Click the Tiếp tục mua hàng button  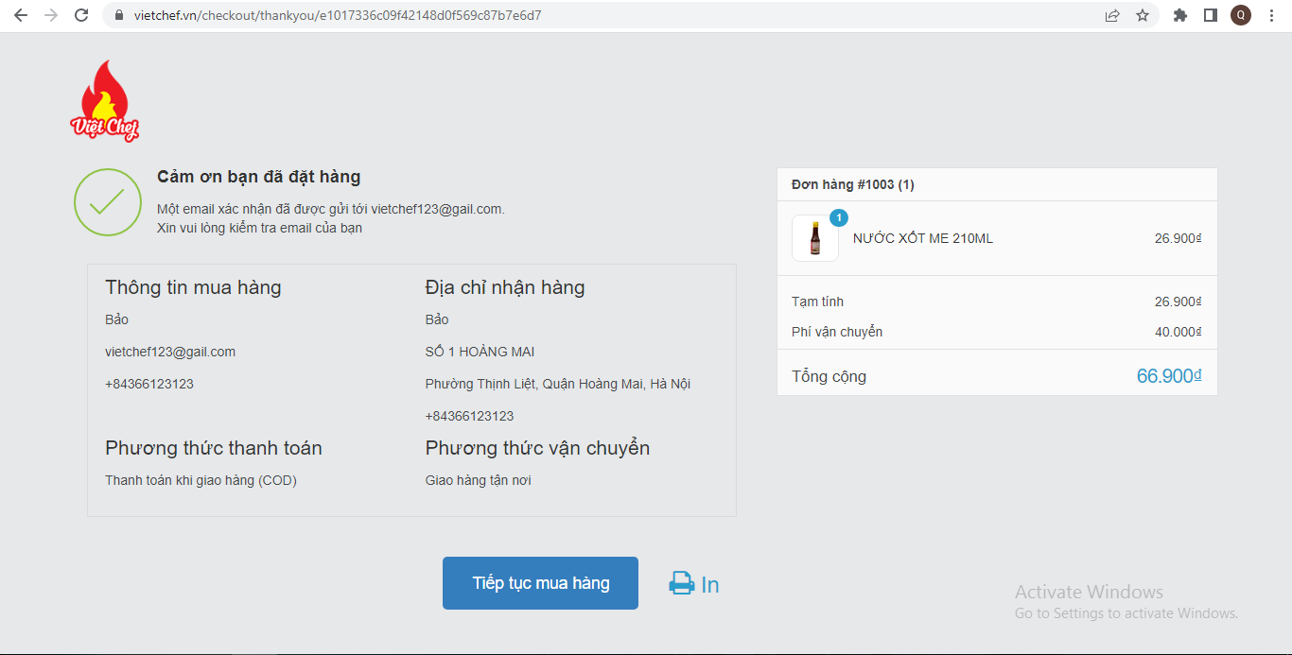[540, 583]
